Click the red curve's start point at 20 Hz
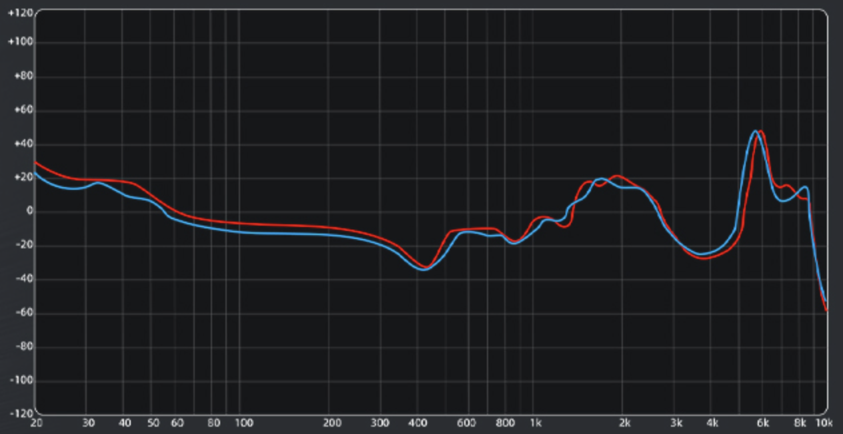843x434 pixels. (x=36, y=162)
